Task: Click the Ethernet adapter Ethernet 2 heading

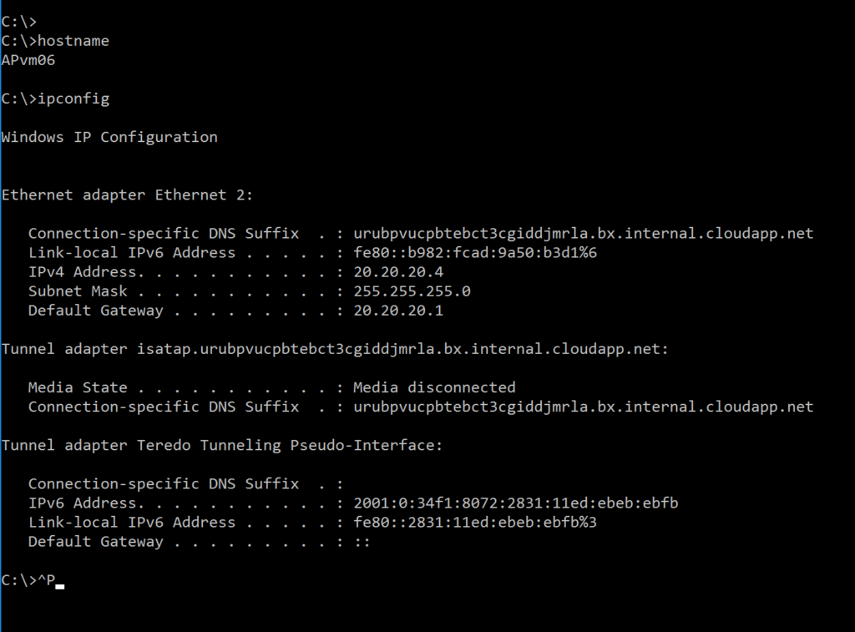Action: (128, 195)
